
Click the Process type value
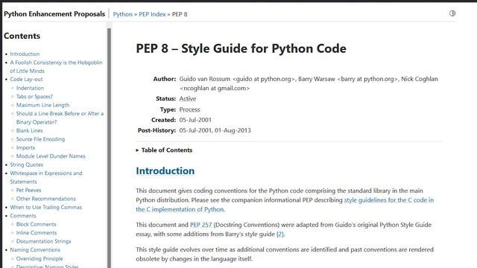[x=189, y=109]
